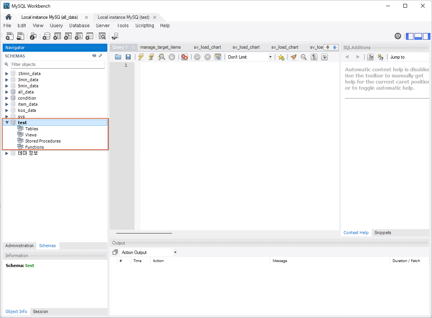Create a new schema in the server
This screenshot has height=318, width=432.
(46, 36)
